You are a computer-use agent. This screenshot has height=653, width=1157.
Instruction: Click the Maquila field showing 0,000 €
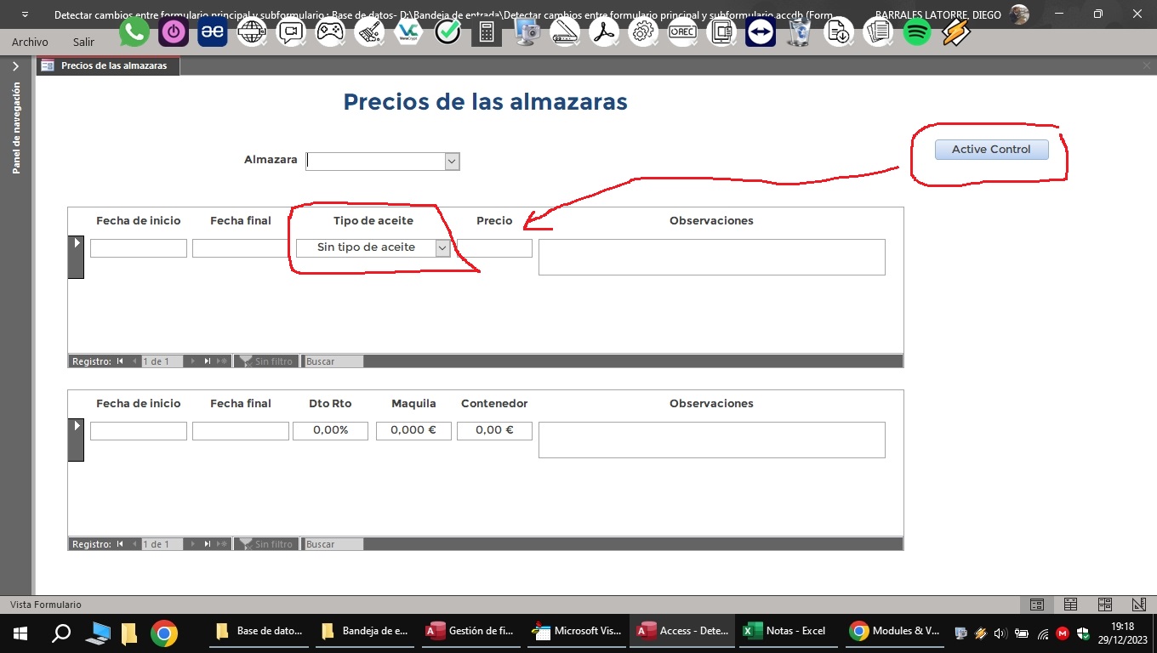(413, 431)
